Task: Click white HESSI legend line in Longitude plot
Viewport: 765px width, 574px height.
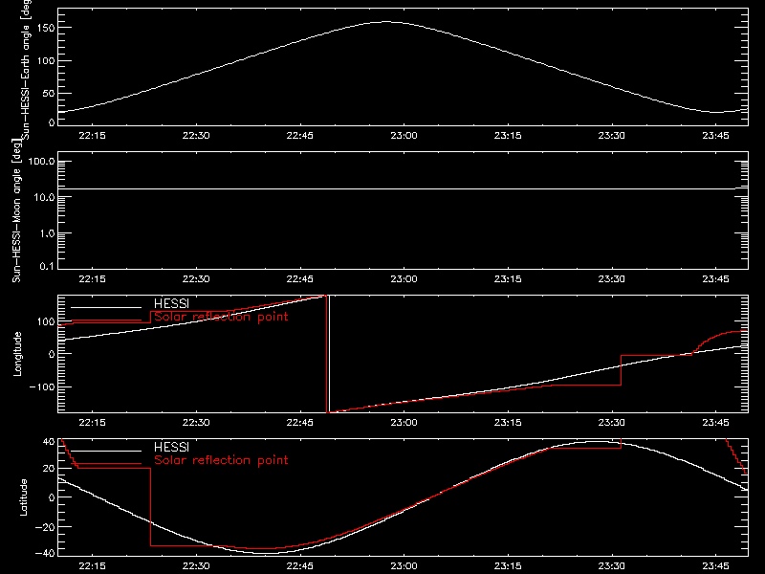Action: point(106,307)
